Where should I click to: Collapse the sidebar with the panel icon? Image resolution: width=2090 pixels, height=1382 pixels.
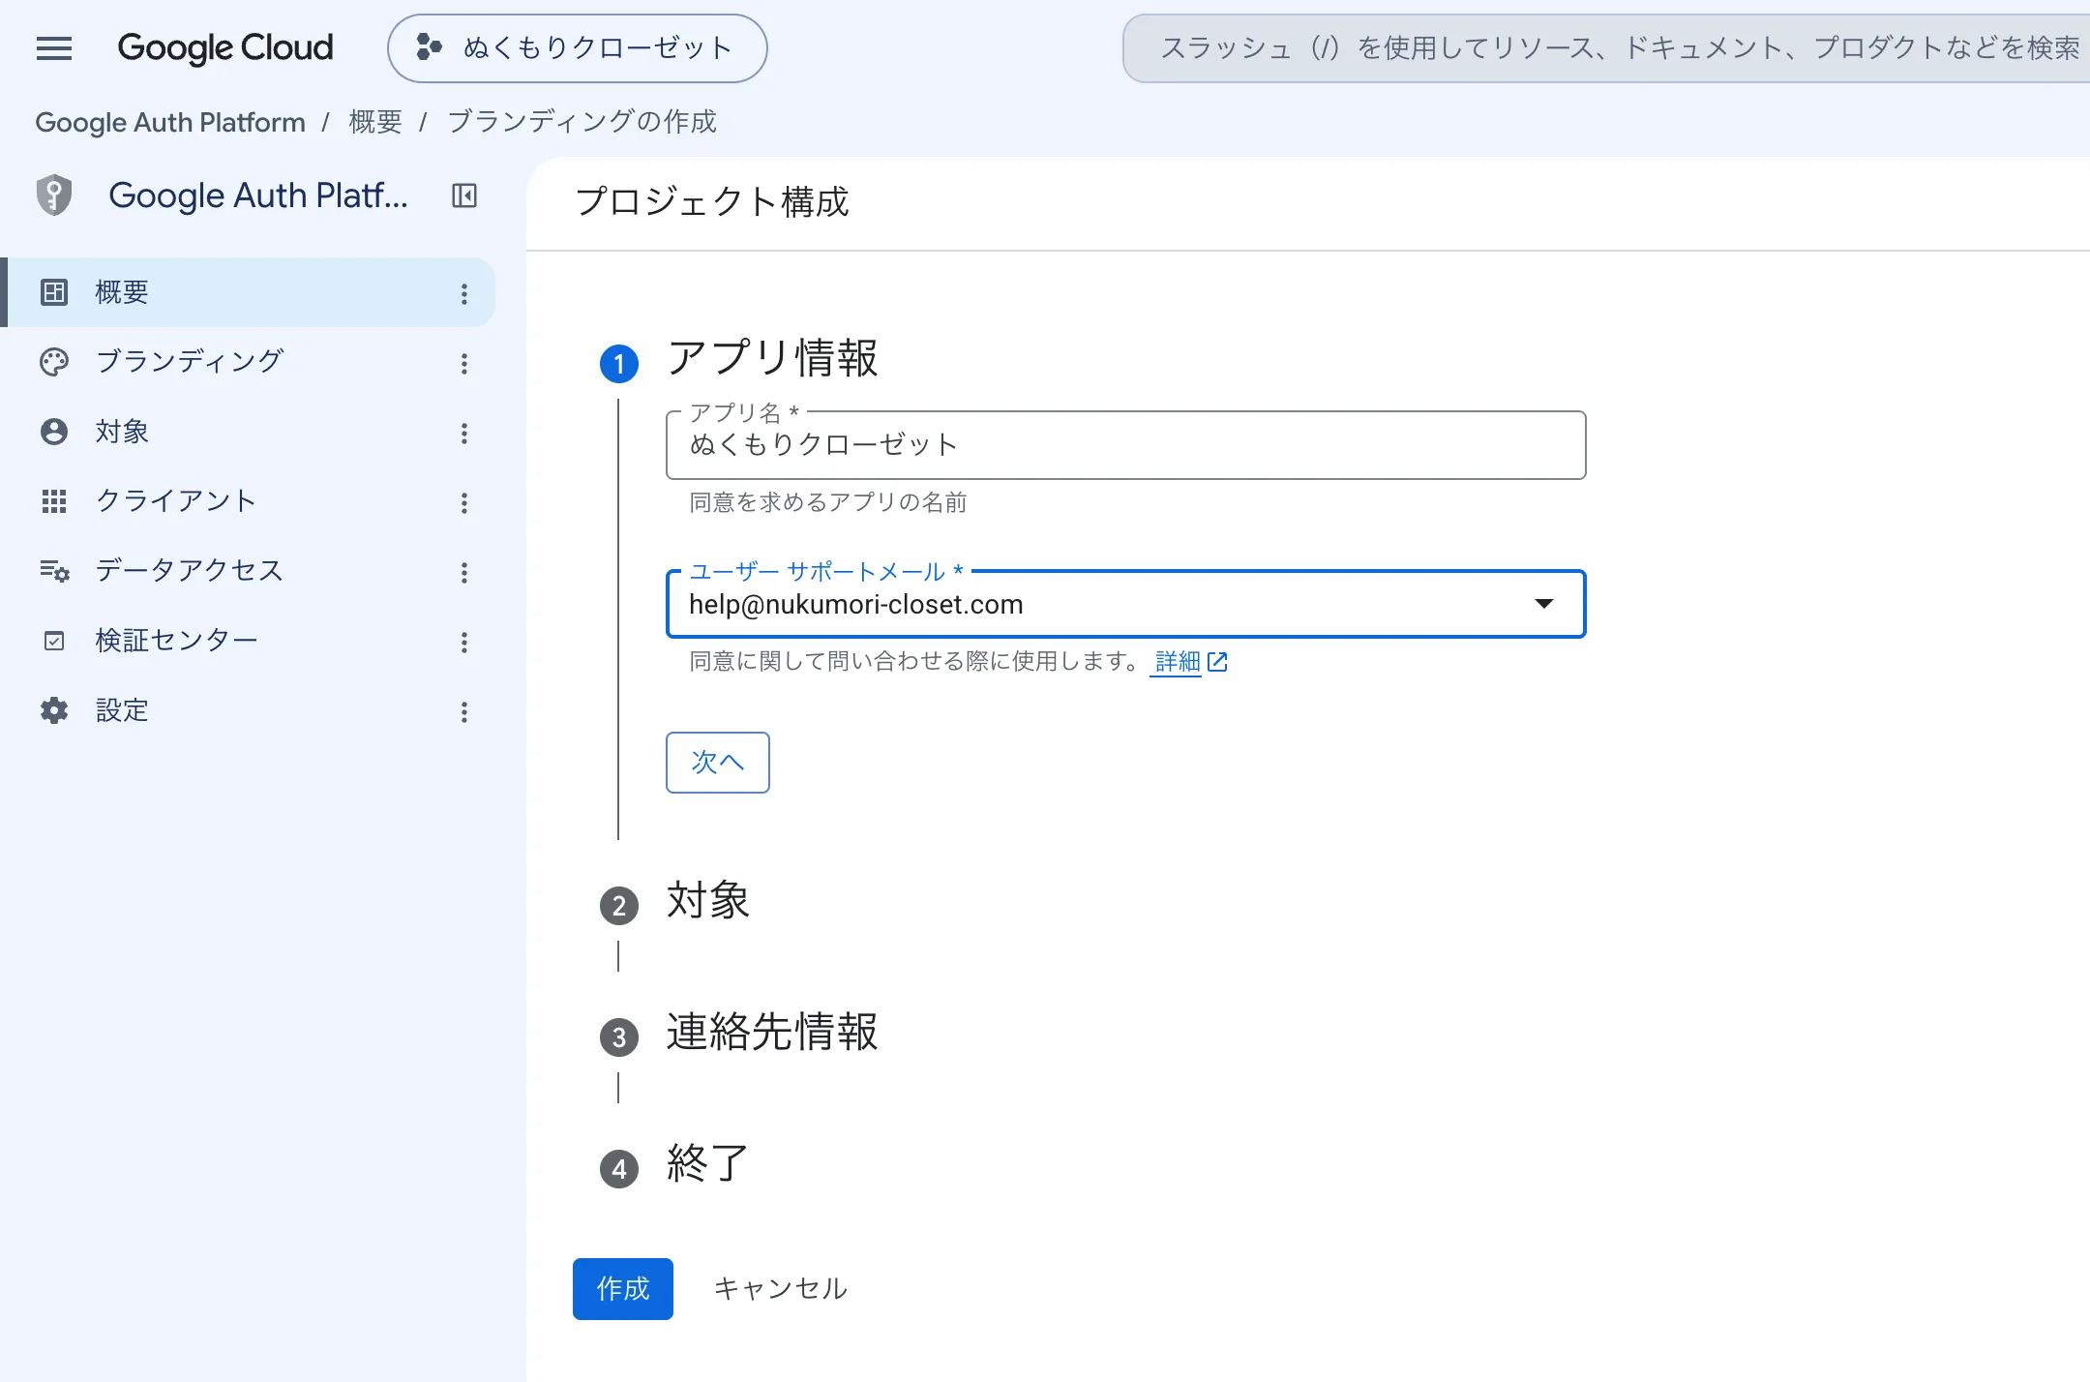point(464,196)
